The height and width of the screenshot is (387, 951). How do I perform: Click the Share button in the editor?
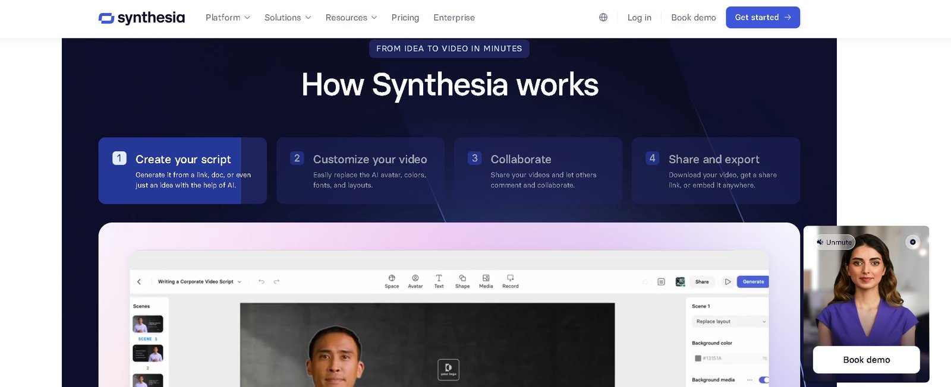(x=702, y=282)
